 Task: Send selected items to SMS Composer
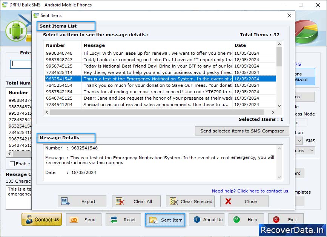point(242,131)
